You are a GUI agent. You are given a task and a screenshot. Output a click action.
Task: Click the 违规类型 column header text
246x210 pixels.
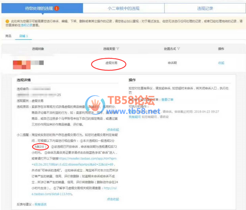click(x=109, y=49)
